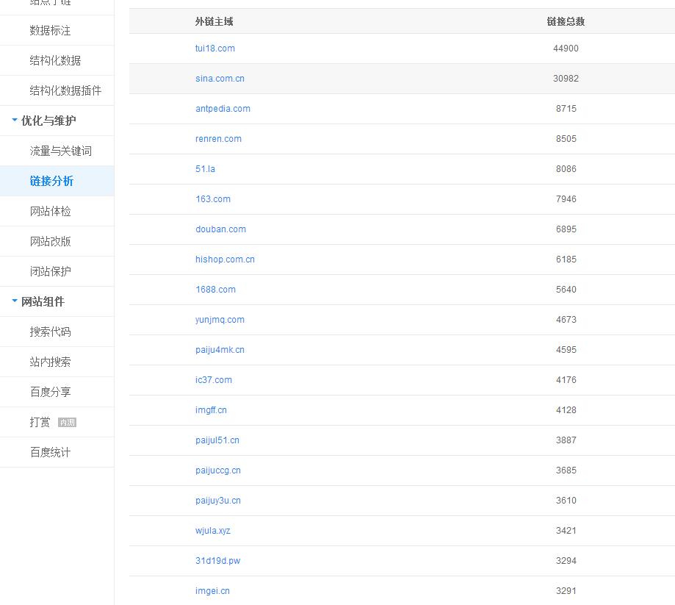Select link count 8715 for antpedia.com
The image size is (675, 605).
coord(566,109)
